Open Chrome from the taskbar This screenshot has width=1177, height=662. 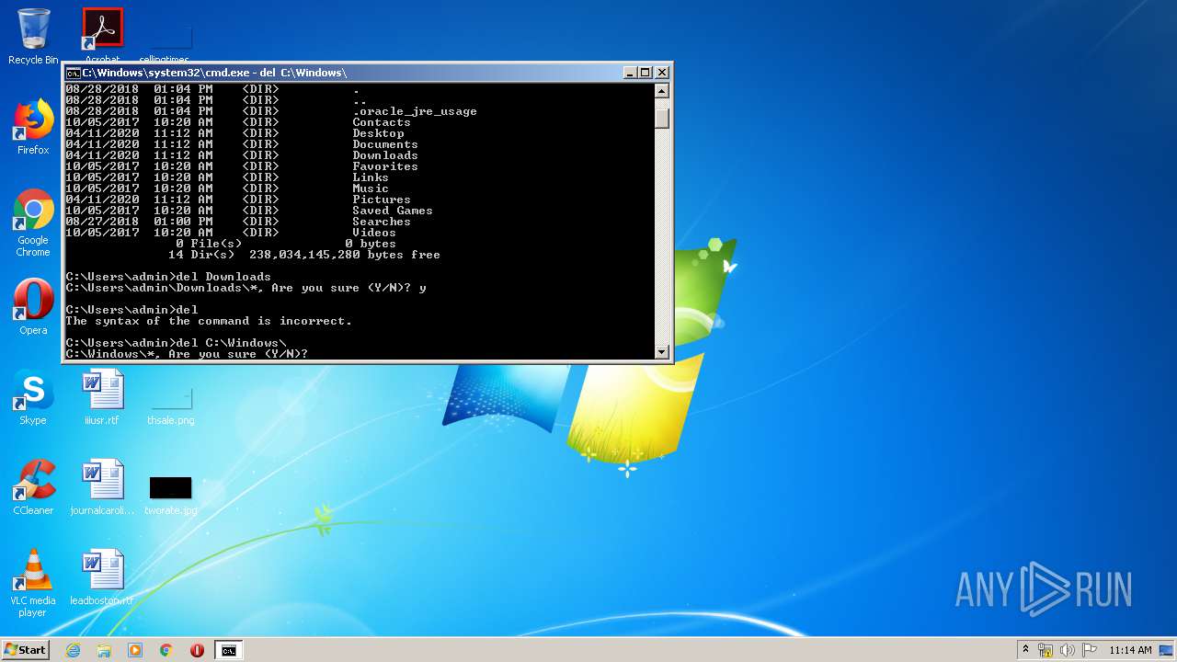(166, 650)
